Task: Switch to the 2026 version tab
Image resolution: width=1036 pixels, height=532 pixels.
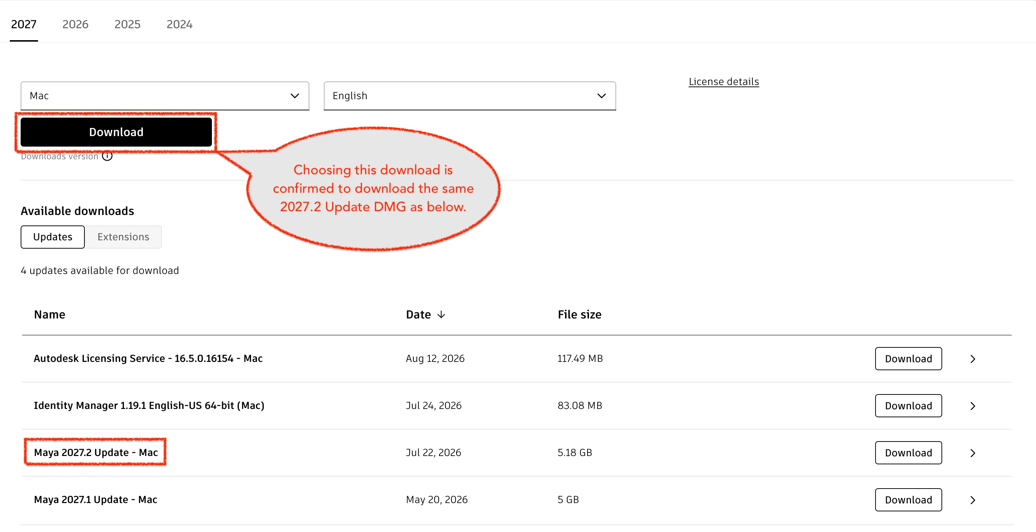Action: tap(75, 24)
